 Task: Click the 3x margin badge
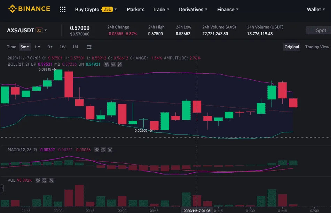(x=39, y=30)
